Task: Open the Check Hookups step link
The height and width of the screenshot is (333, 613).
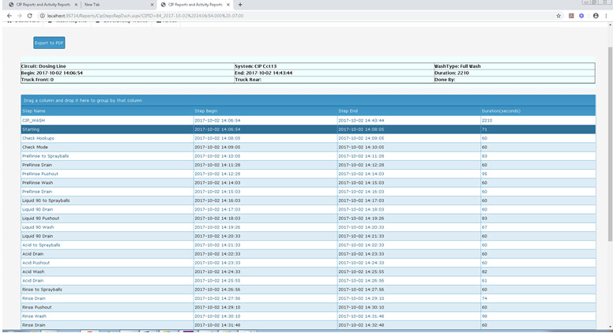Action: pyautogui.click(x=37, y=138)
